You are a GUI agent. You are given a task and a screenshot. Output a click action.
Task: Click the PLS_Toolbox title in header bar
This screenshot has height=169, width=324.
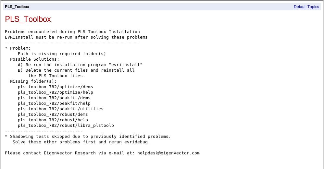(x=17, y=7)
